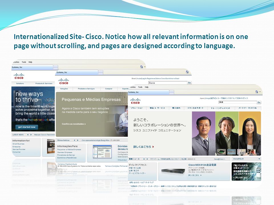The image size is (274, 205).
Task: Click into the Busca search field
Action: (168, 83)
